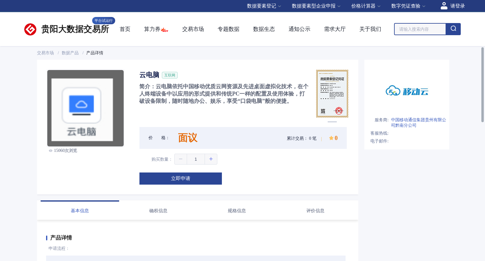The width and height of the screenshot is (485, 261).
Task: Decrease purchase quantity with minus button
Action: (181, 159)
